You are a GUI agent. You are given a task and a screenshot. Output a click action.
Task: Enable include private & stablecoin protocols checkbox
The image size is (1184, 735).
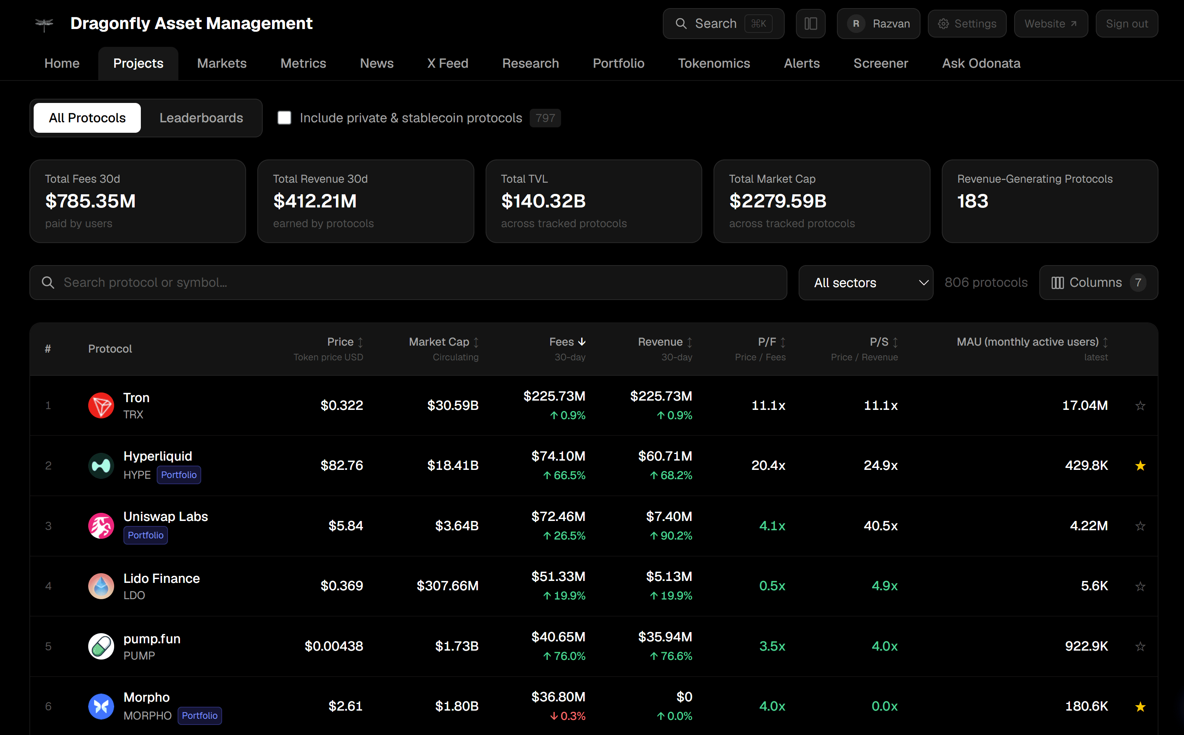click(x=284, y=118)
